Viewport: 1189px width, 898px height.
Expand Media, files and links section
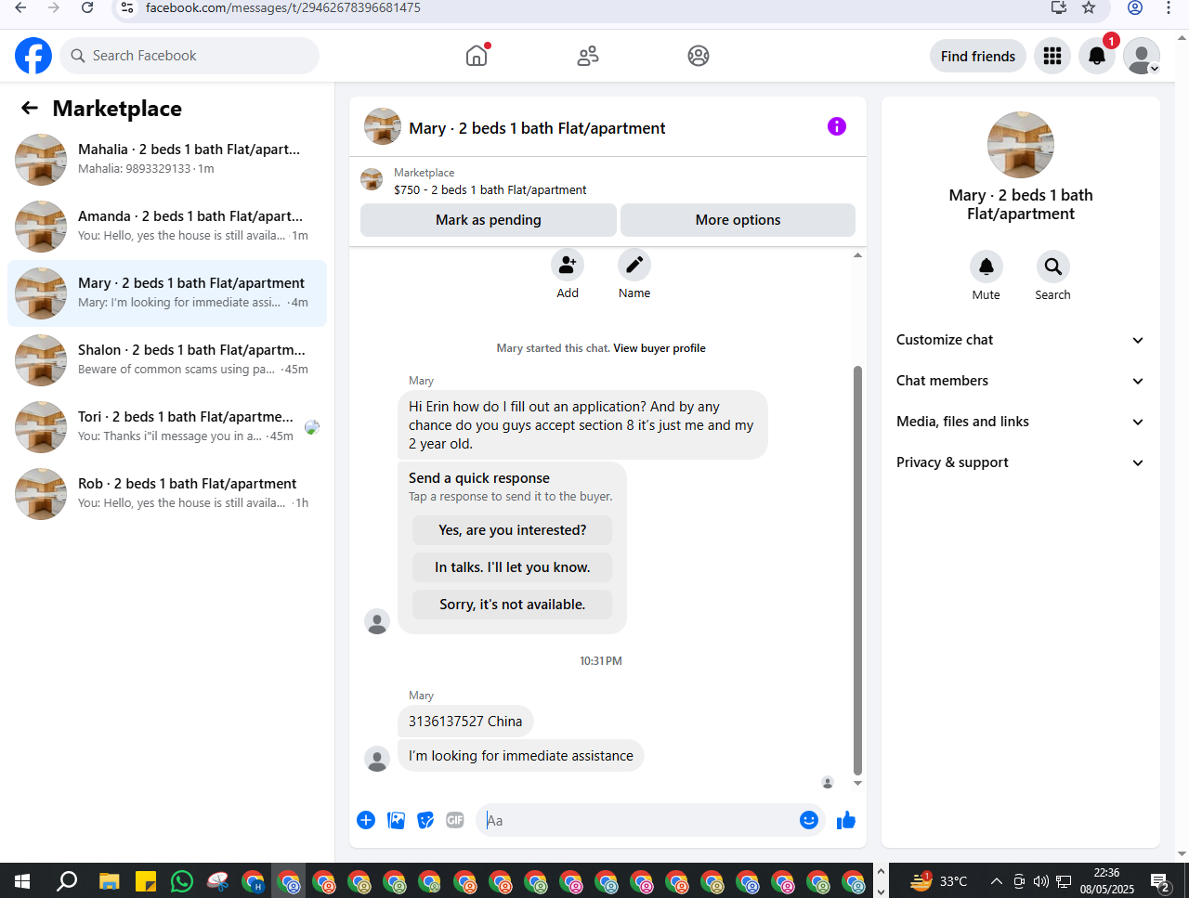1020,422
